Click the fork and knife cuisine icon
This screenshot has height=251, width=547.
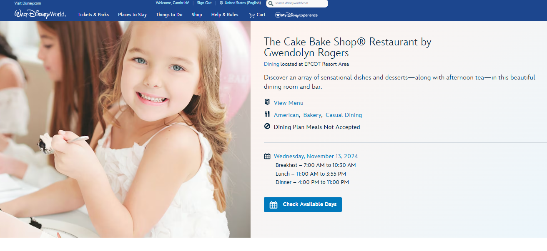[x=267, y=114]
